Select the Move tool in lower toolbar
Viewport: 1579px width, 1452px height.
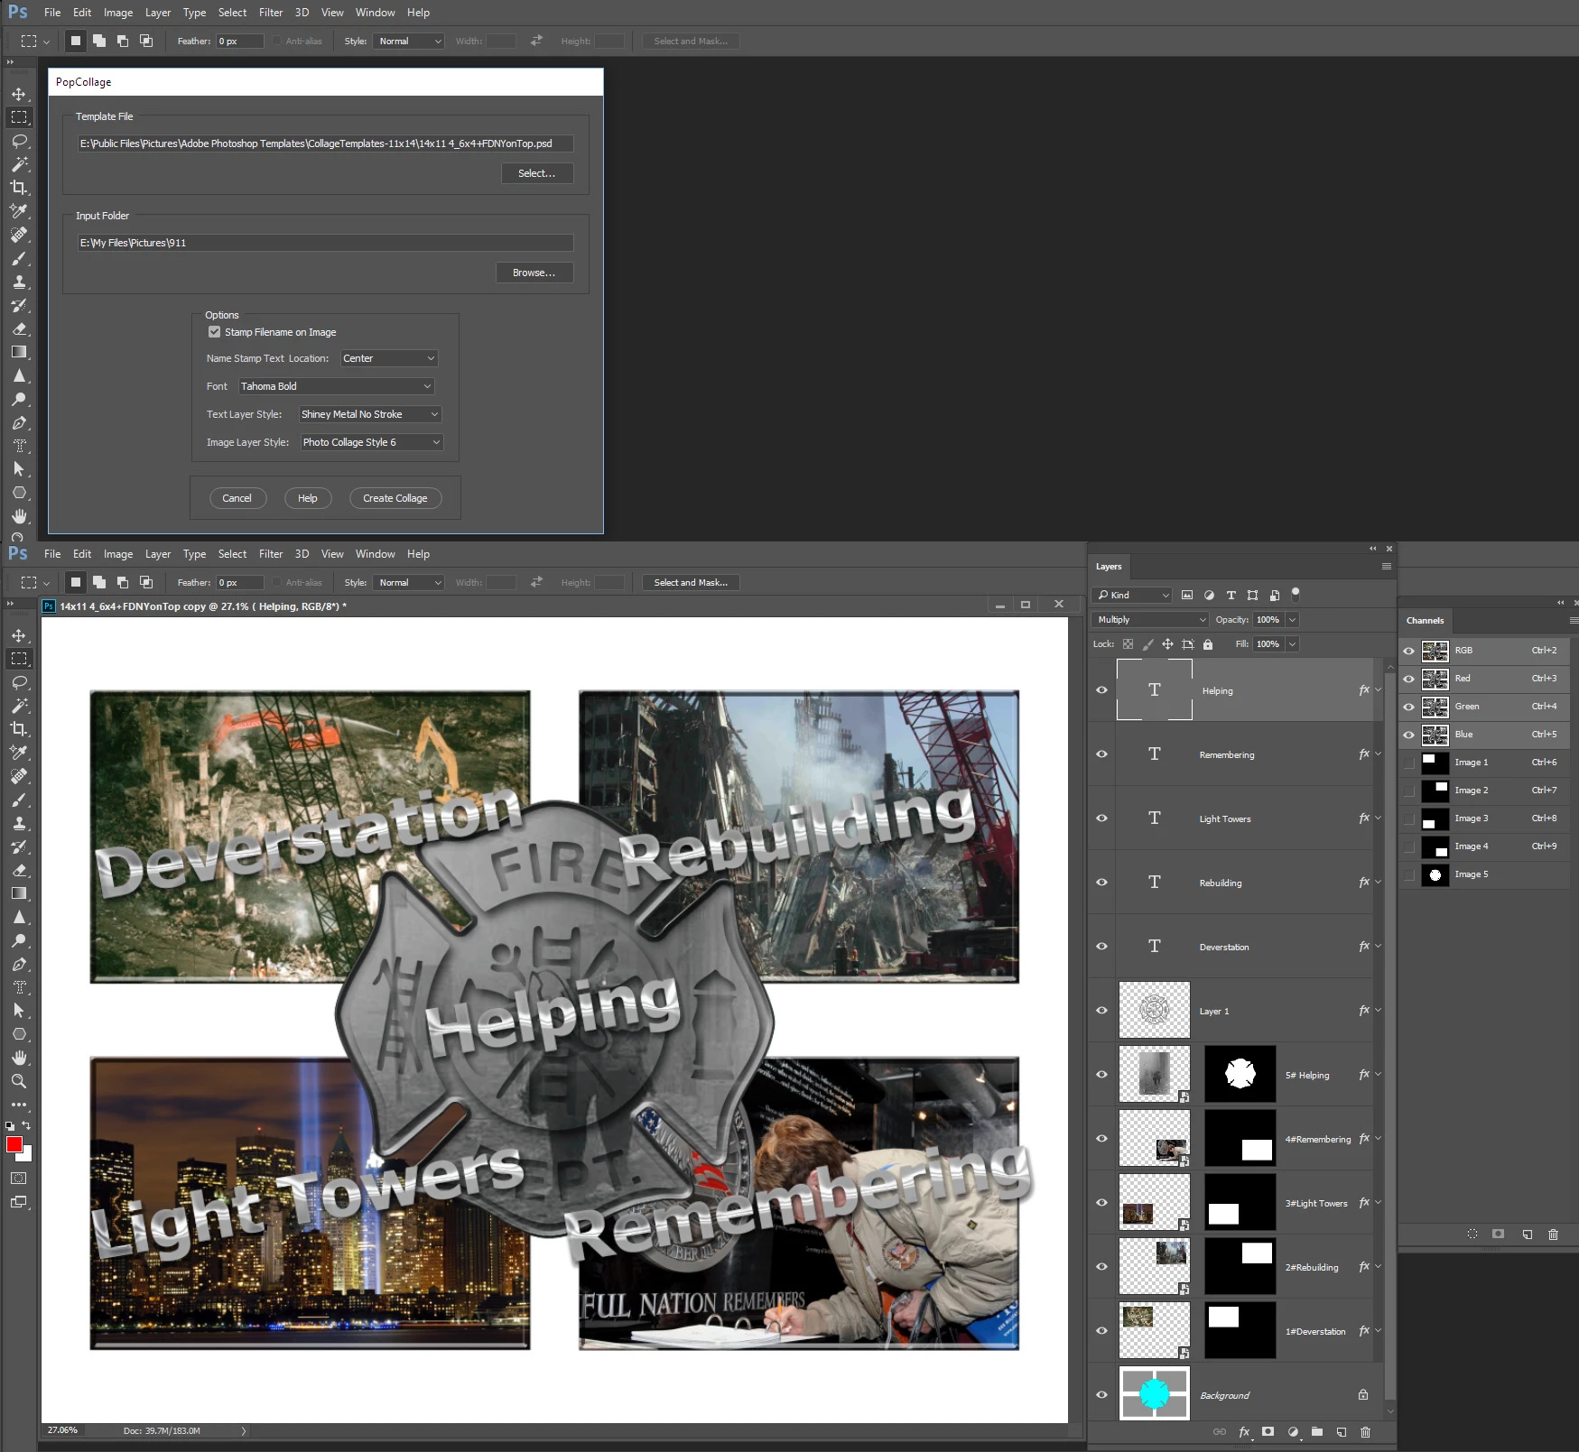tap(18, 635)
